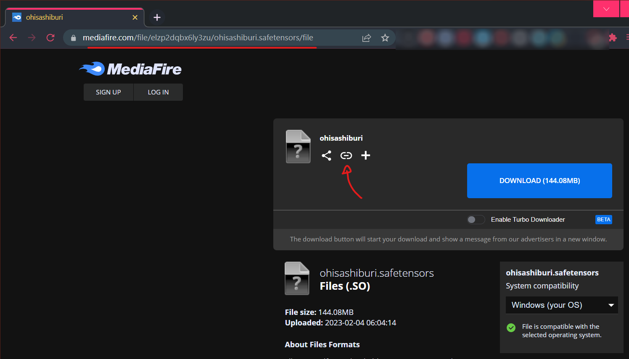
Task: Click the Files (.SO) heading
Action: click(345, 286)
